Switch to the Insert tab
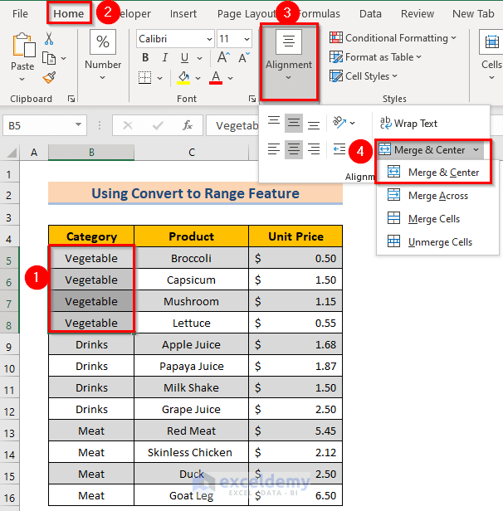This screenshot has height=511, width=503. point(183,13)
